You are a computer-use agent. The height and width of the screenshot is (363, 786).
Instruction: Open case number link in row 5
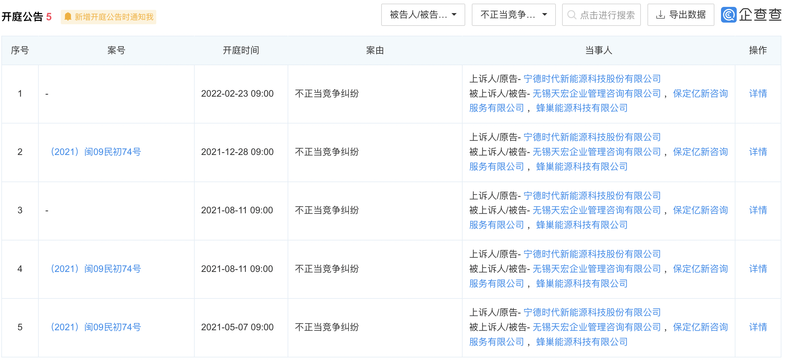click(x=96, y=327)
